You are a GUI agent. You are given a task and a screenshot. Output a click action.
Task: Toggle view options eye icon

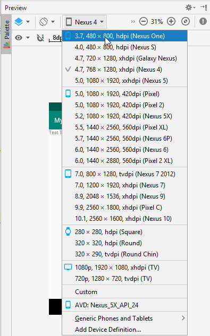[x=19, y=38]
